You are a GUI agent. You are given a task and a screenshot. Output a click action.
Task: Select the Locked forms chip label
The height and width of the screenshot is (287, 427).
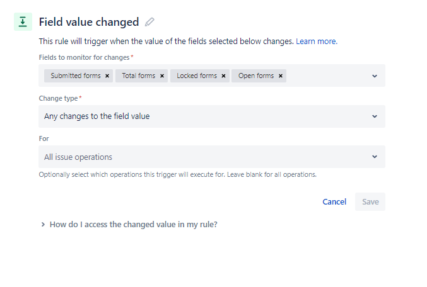[197, 76]
